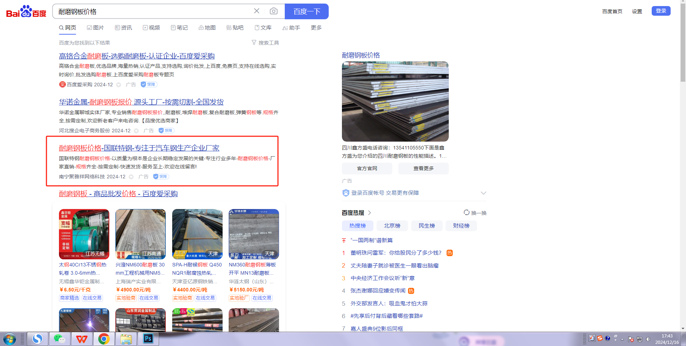Switch to the 资讯 search tab
The width and height of the screenshot is (686, 346).
pyautogui.click(x=123, y=27)
